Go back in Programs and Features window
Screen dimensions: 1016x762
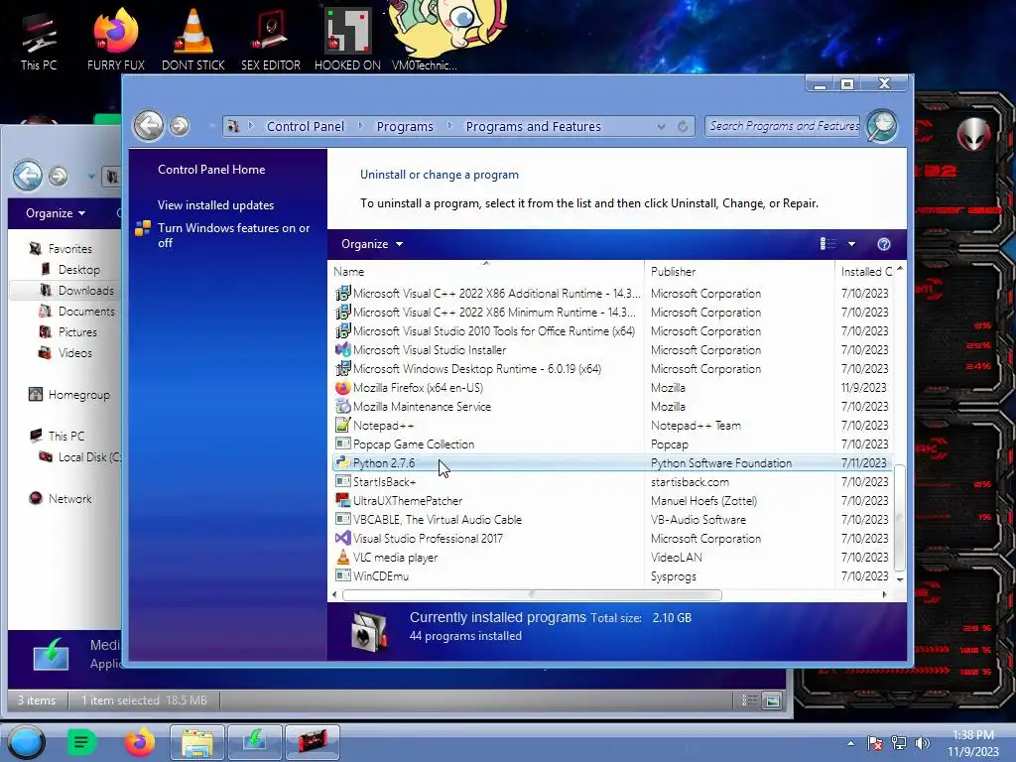[x=149, y=126]
